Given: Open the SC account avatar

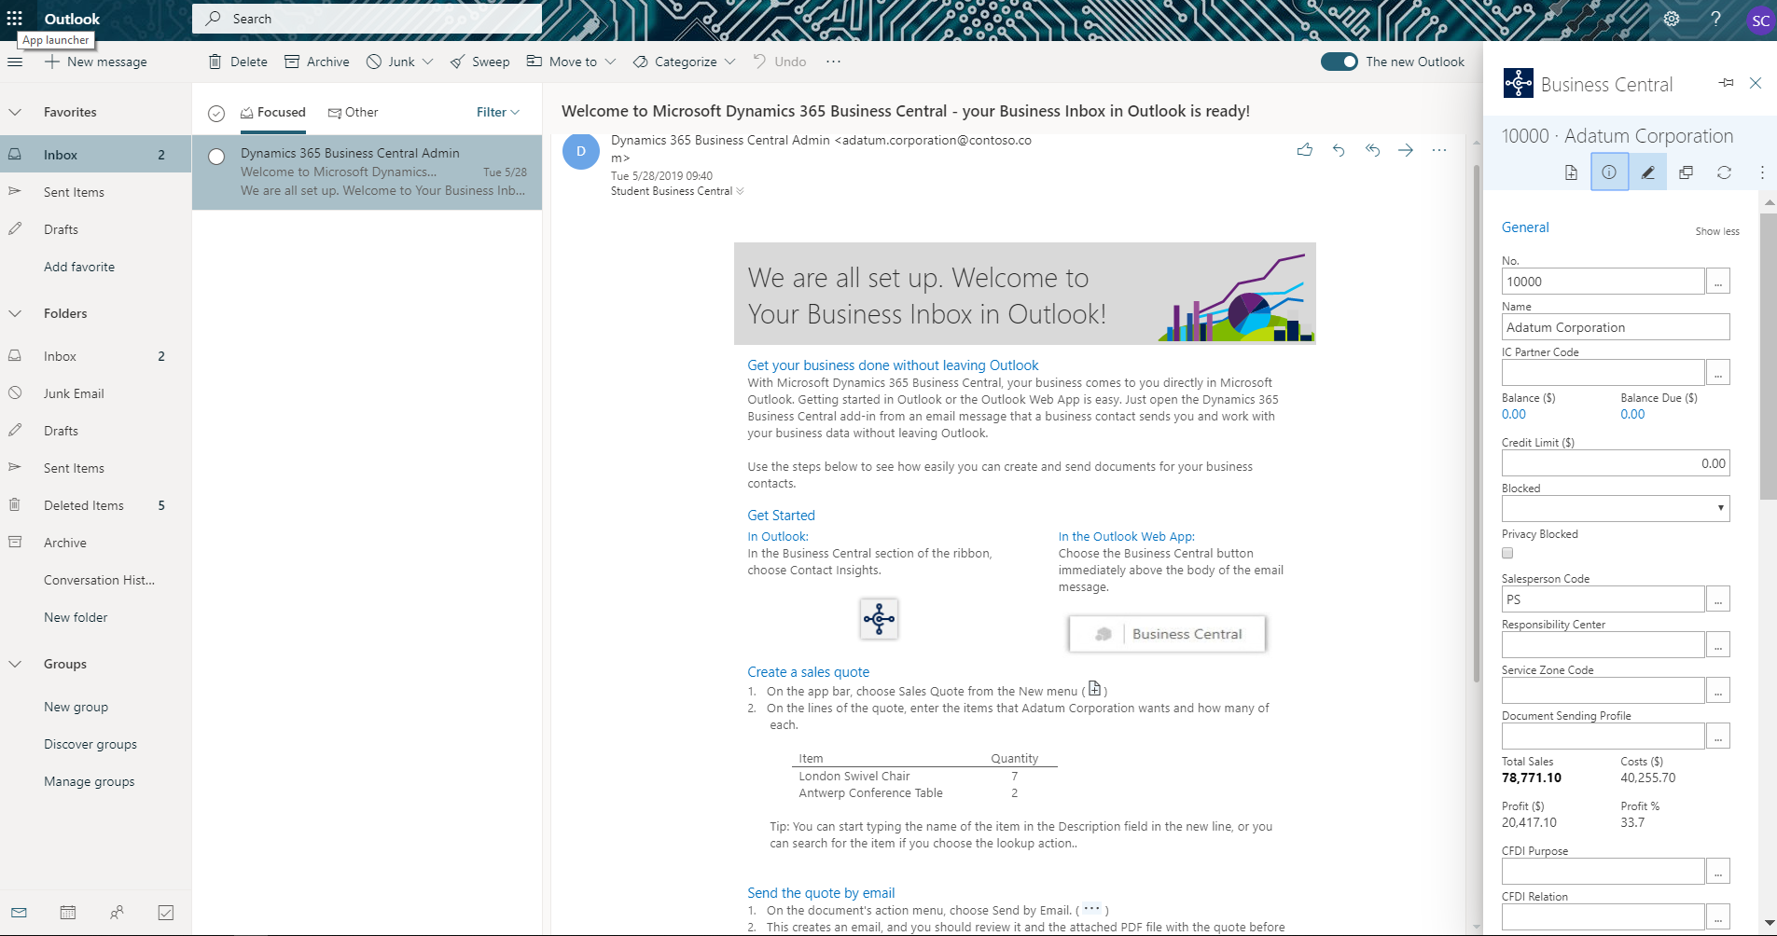Looking at the screenshot, I should pos(1760,21).
